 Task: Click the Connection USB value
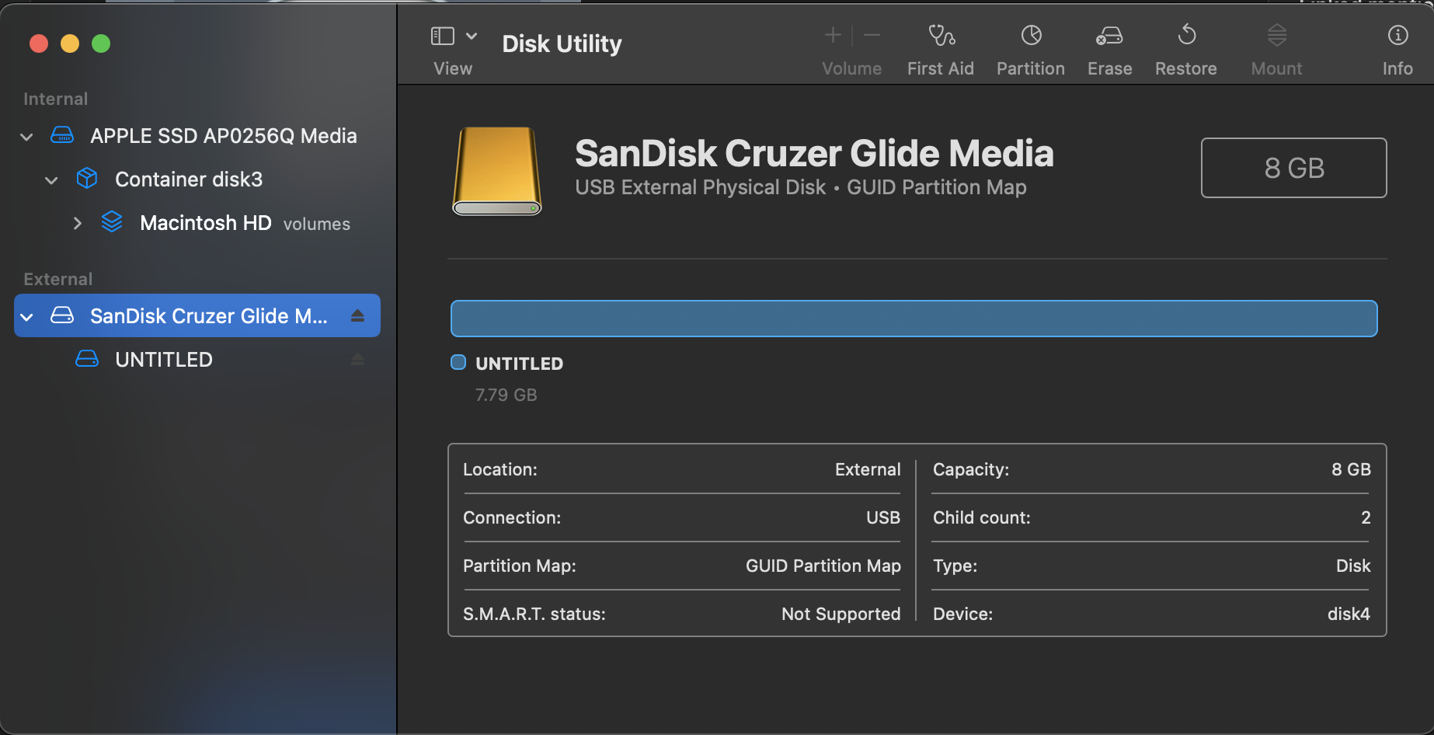(x=883, y=517)
